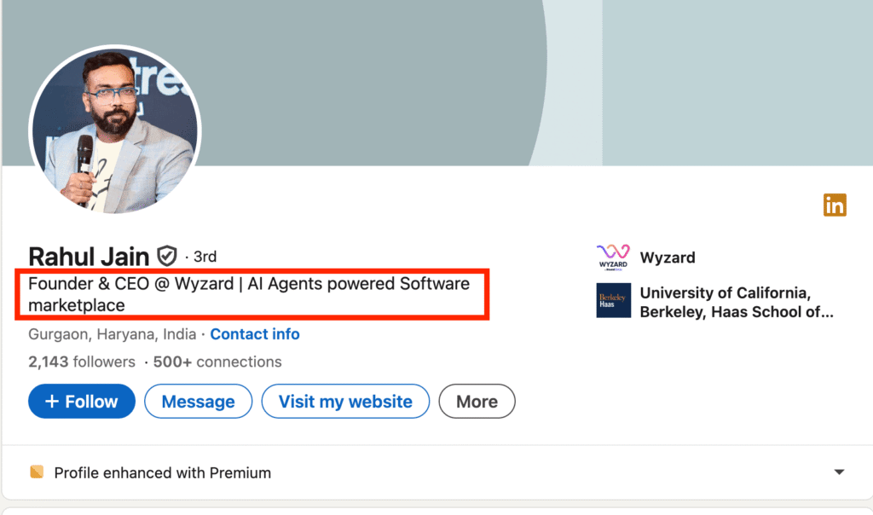This screenshot has width=873, height=515.
Task: Open University of California, Berkeley education link
Action: [x=736, y=303]
